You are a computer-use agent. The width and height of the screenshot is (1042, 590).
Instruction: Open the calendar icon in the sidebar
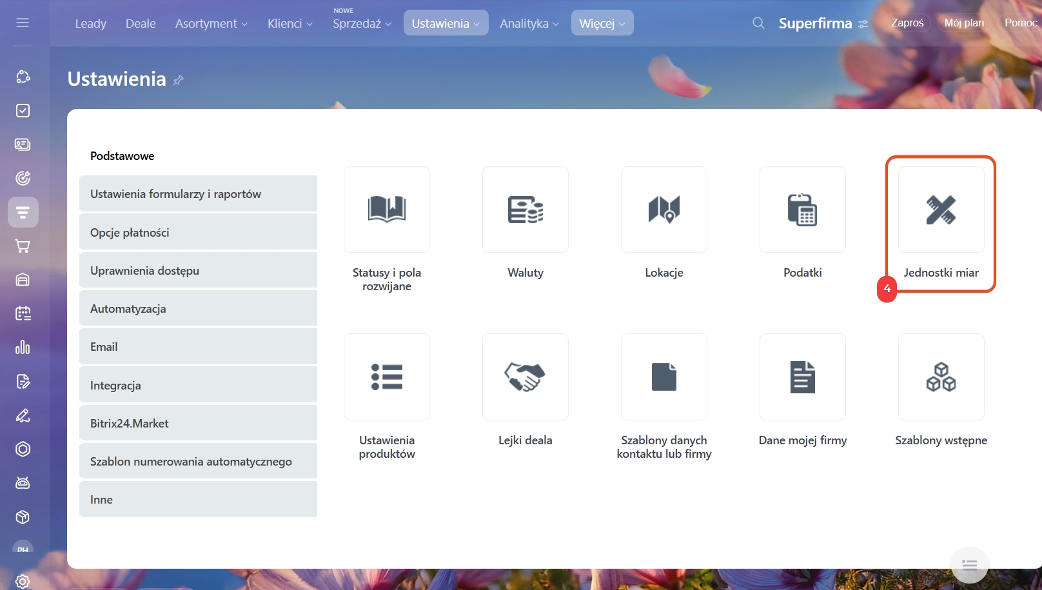click(23, 313)
